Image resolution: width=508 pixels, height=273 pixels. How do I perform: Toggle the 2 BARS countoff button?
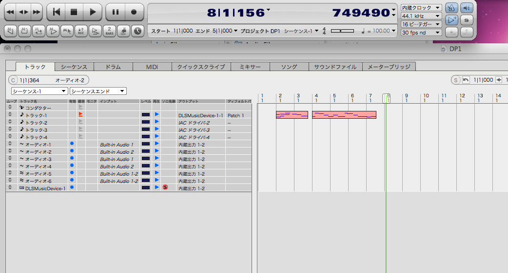(x=110, y=31)
